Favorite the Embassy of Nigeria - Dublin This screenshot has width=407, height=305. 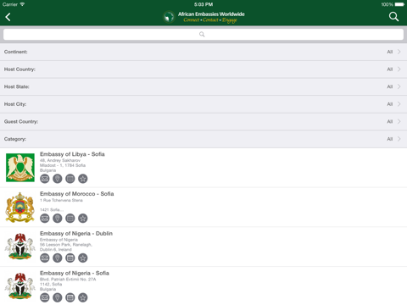click(x=83, y=258)
